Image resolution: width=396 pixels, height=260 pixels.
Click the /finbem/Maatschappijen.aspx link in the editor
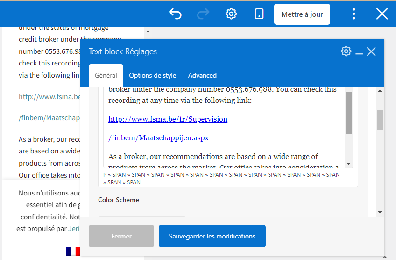pyautogui.click(x=158, y=138)
